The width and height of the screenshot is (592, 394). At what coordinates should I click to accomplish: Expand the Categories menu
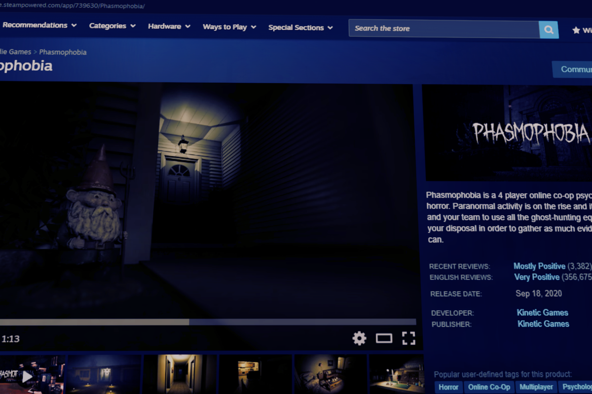tap(112, 26)
